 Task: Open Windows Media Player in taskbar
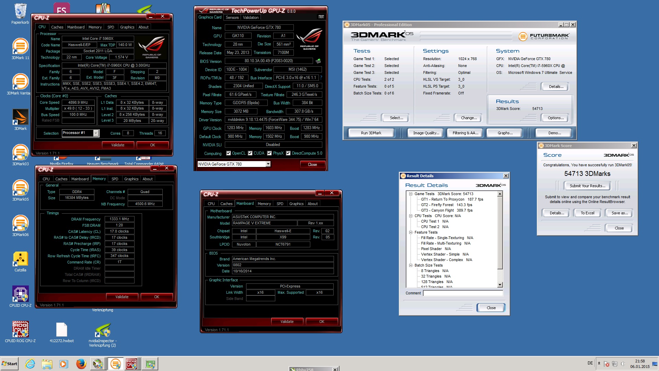coord(63,364)
